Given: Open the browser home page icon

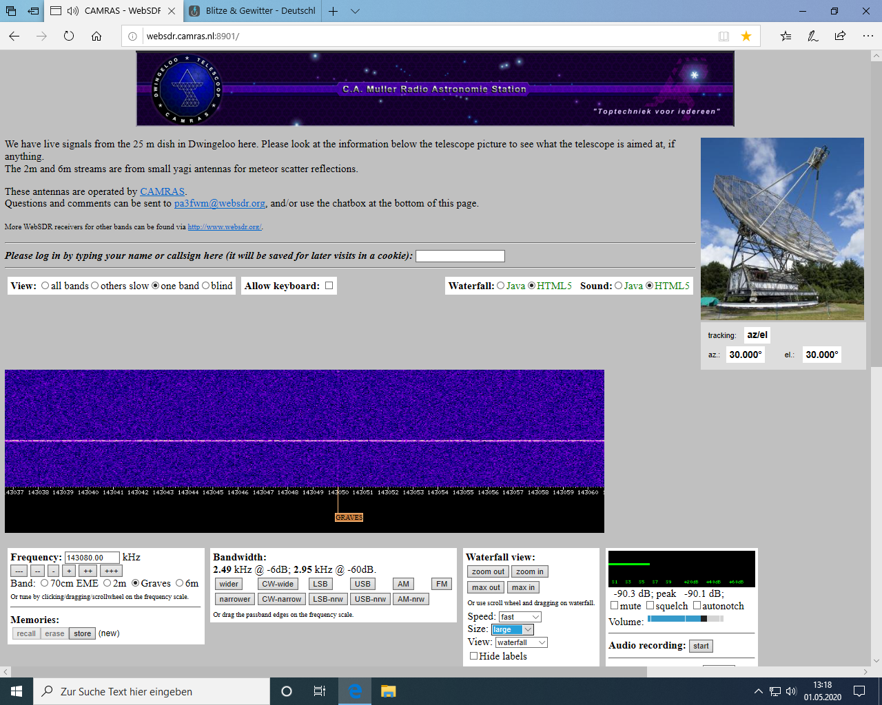Looking at the screenshot, I should [x=96, y=36].
